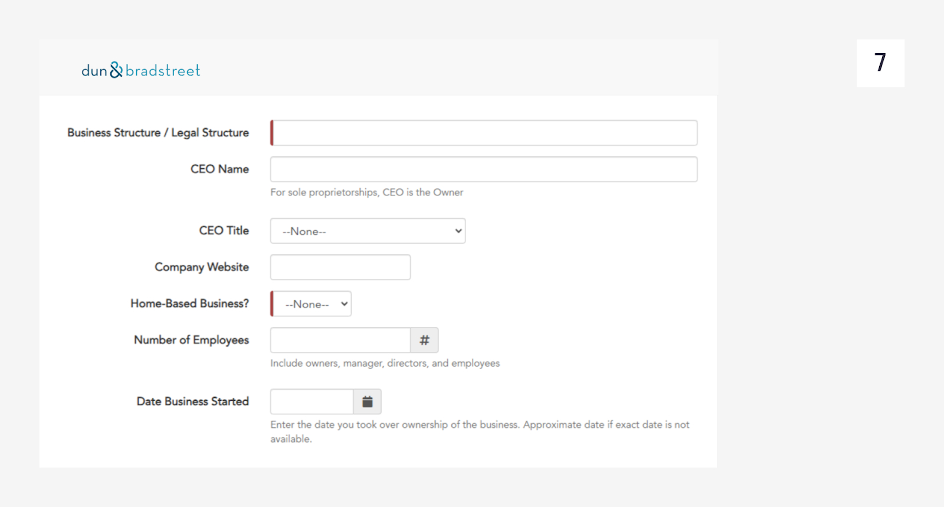This screenshot has width=944, height=507.
Task: Click the "Company Website" label
Action: (x=202, y=267)
